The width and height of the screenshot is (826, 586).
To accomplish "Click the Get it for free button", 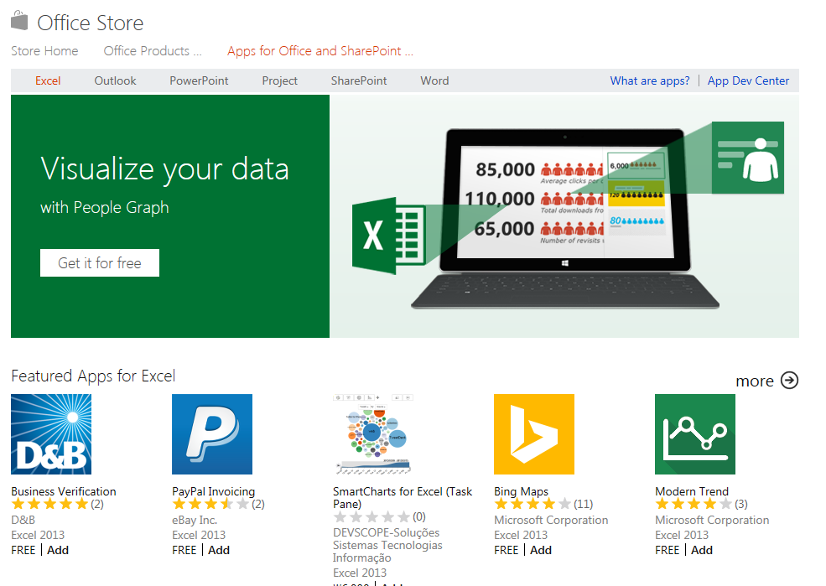I will click(100, 262).
